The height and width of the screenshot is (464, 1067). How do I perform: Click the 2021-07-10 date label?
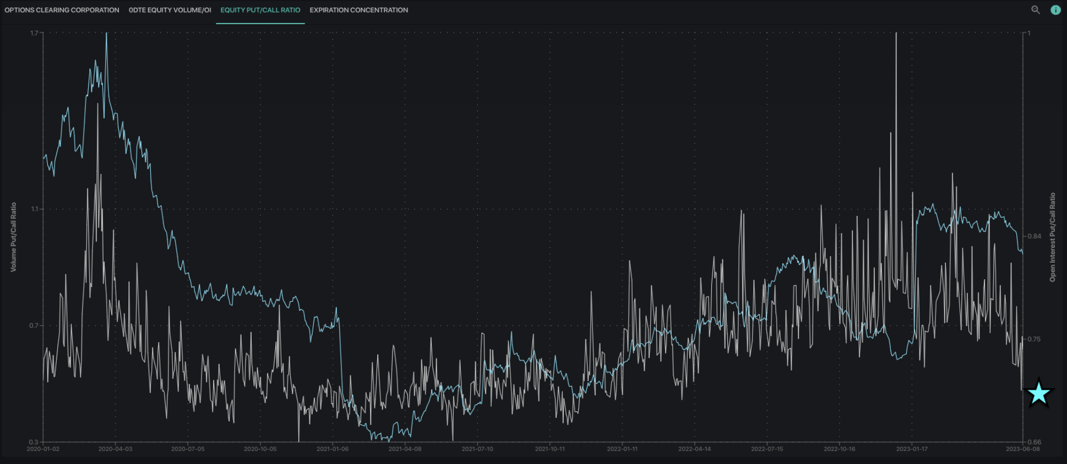pyautogui.click(x=477, y=449)
